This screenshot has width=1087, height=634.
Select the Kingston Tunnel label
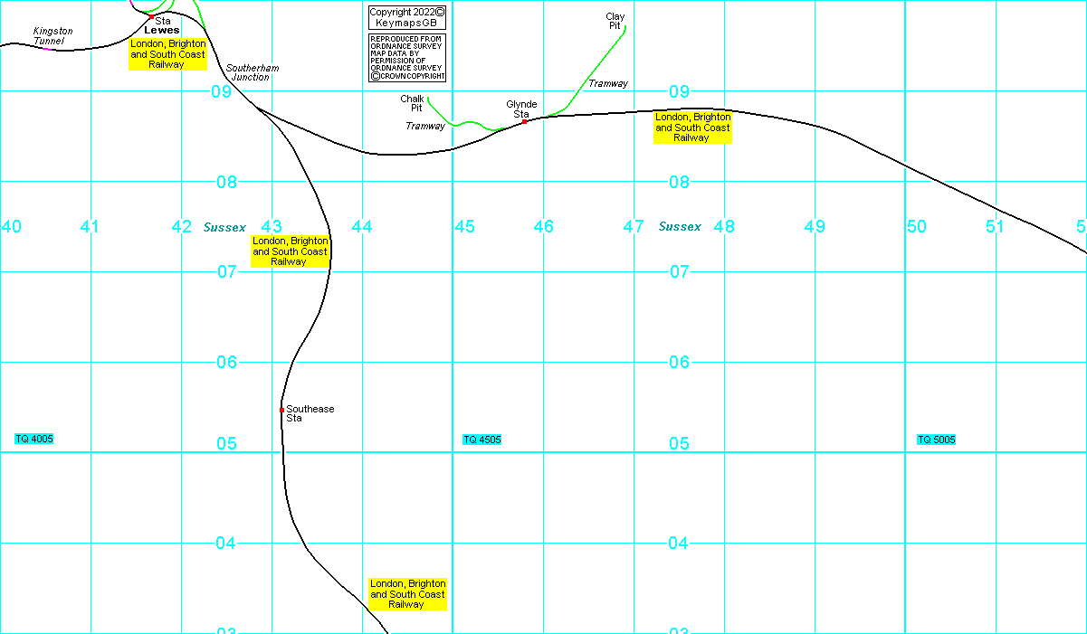(x=52, y=36)
